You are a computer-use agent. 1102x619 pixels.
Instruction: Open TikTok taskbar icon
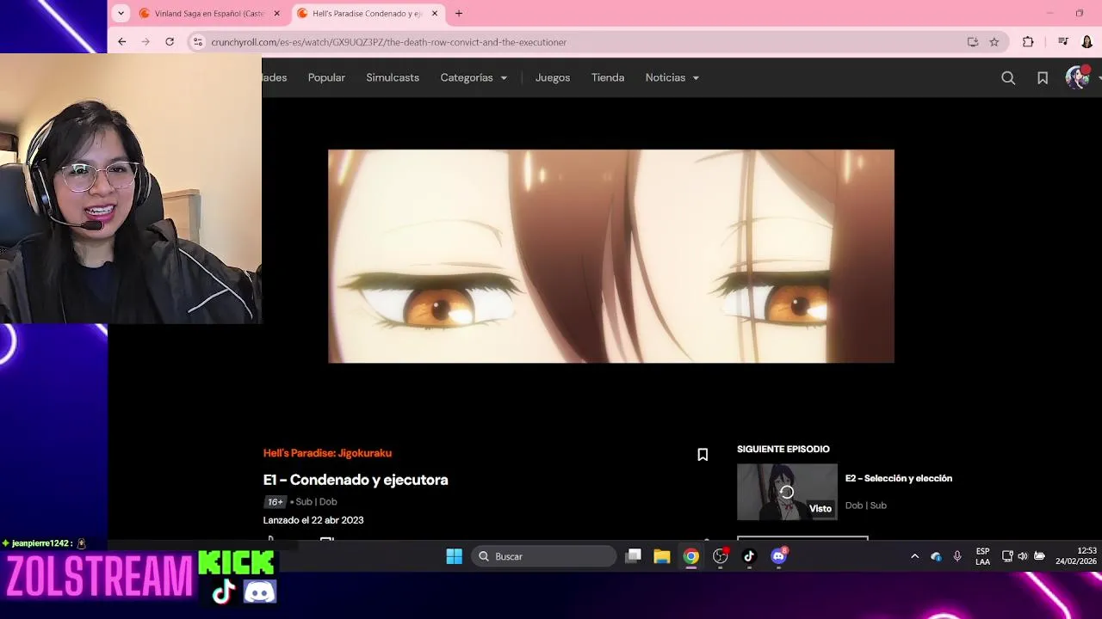pos(749,556)
